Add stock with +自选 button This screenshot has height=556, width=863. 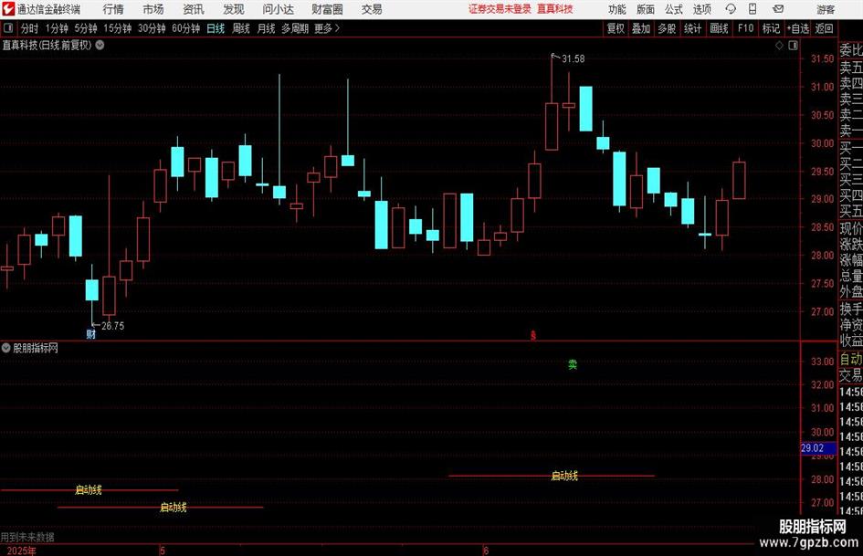pos(797,28)
